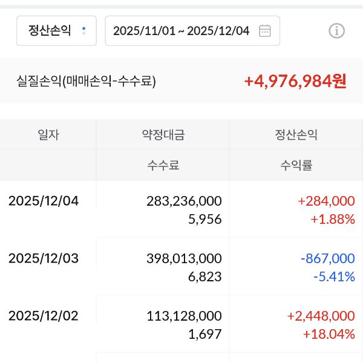Click the total +4,976,984원 profit value
Viewport: 363px width, 363px height.
click(x=295, y=81)
